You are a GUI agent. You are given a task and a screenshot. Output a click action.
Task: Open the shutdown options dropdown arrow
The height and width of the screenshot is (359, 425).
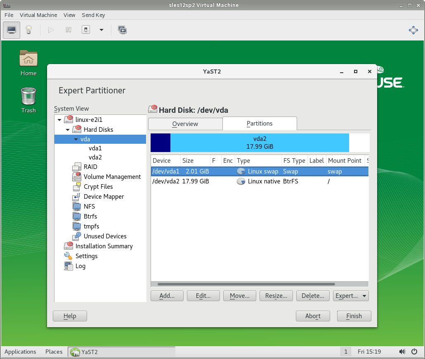102,30
